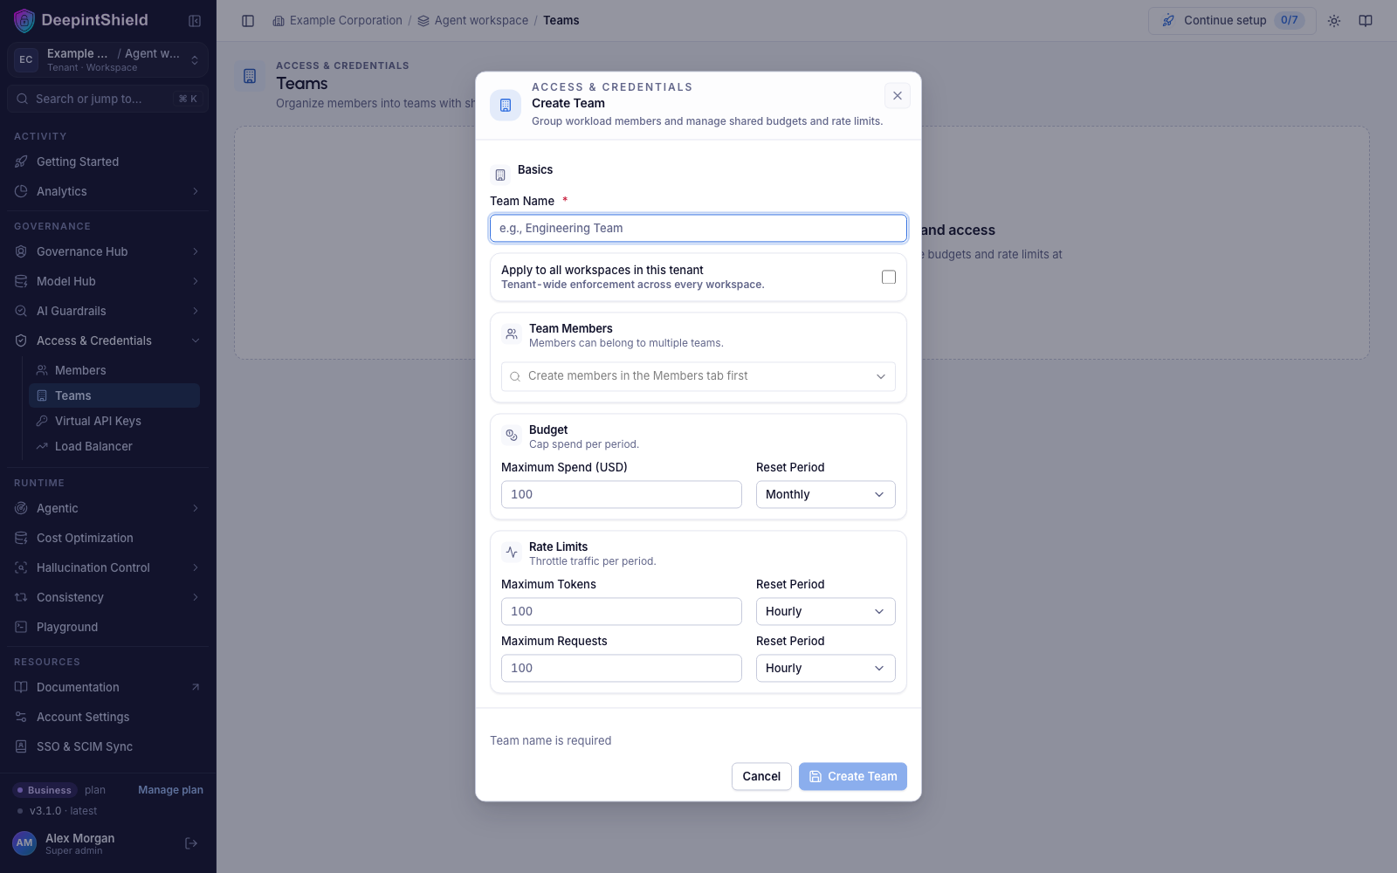Image resolution: width=1397 pixels, height=873 pixels.
Task: Click Continue setup button
Action: point(1232,20)
